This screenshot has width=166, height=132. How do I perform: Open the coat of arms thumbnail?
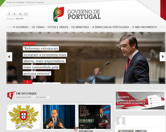pyautogui.click(x=23, y=117)
